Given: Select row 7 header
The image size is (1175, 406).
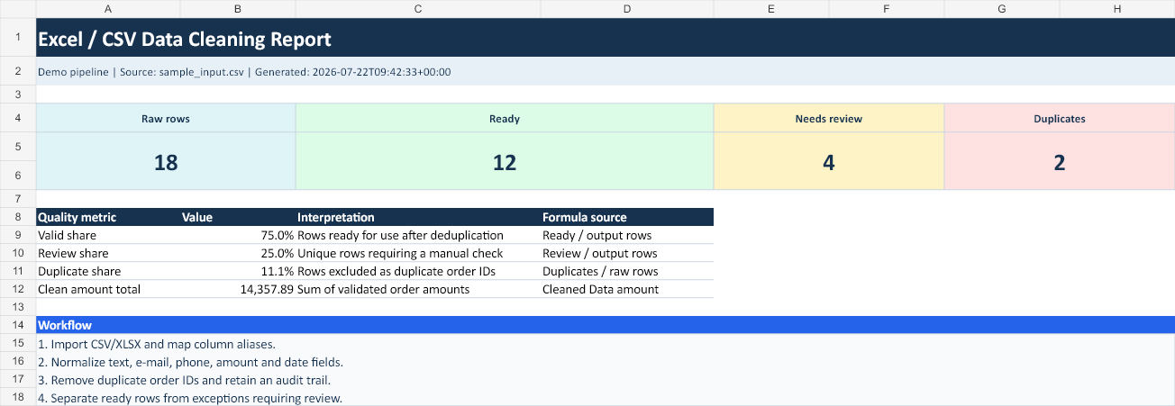Looking at the screenshot, I should tap(18, 199).
